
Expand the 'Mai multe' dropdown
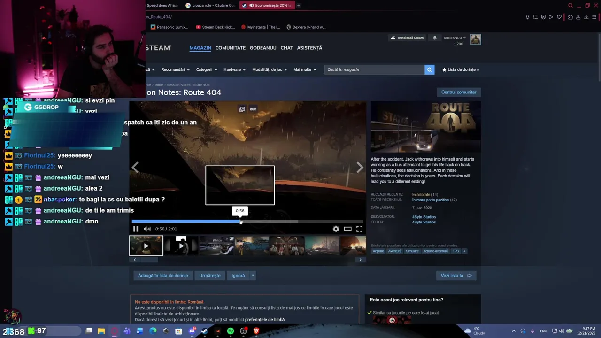click(305, 69)
